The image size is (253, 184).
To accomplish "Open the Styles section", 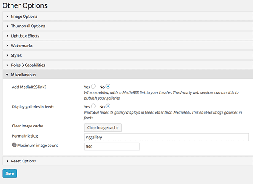I will pyautogui.click(x=16, y=55).
